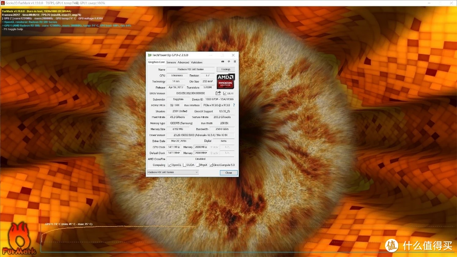Toggle the PhysX checkbox

(x=198, y=165)
